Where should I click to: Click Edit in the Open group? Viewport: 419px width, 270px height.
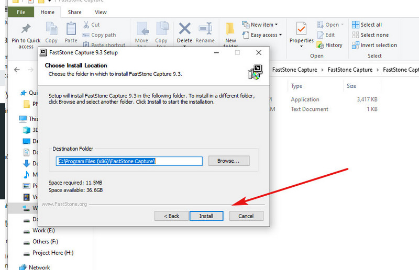click(x=326, y=35)
